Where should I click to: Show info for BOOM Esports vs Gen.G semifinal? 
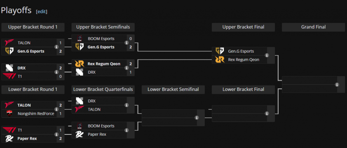[127, 43]
